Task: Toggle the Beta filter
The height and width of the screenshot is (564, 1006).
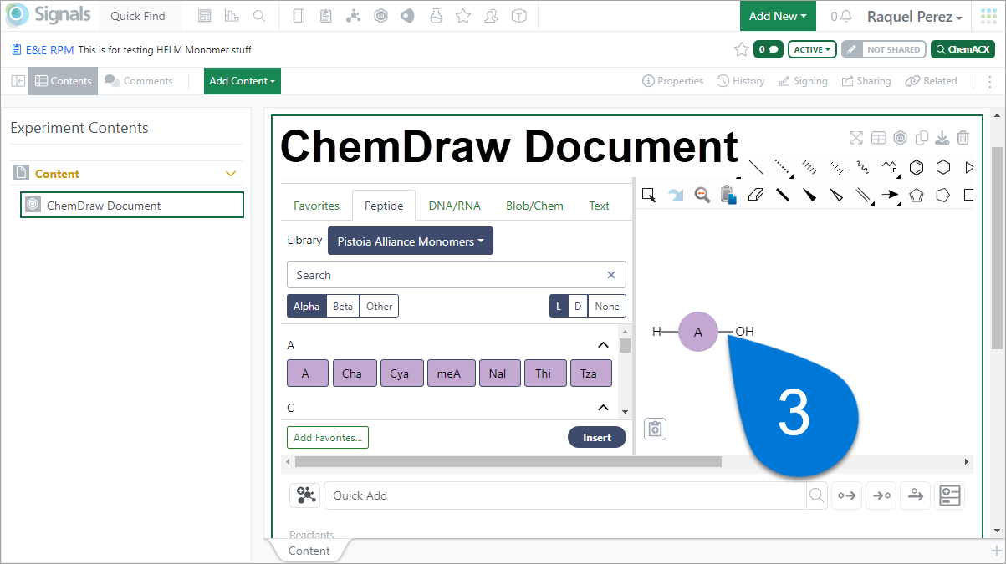Action: click(x=343, y=307)
